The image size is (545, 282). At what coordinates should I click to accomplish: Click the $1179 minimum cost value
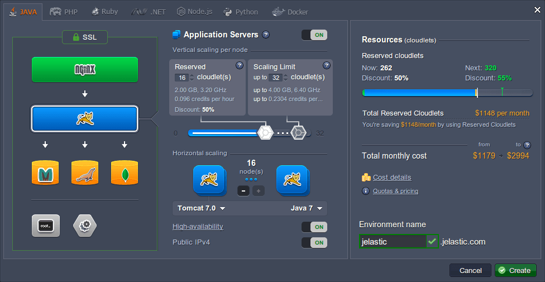tap(484, 156)
